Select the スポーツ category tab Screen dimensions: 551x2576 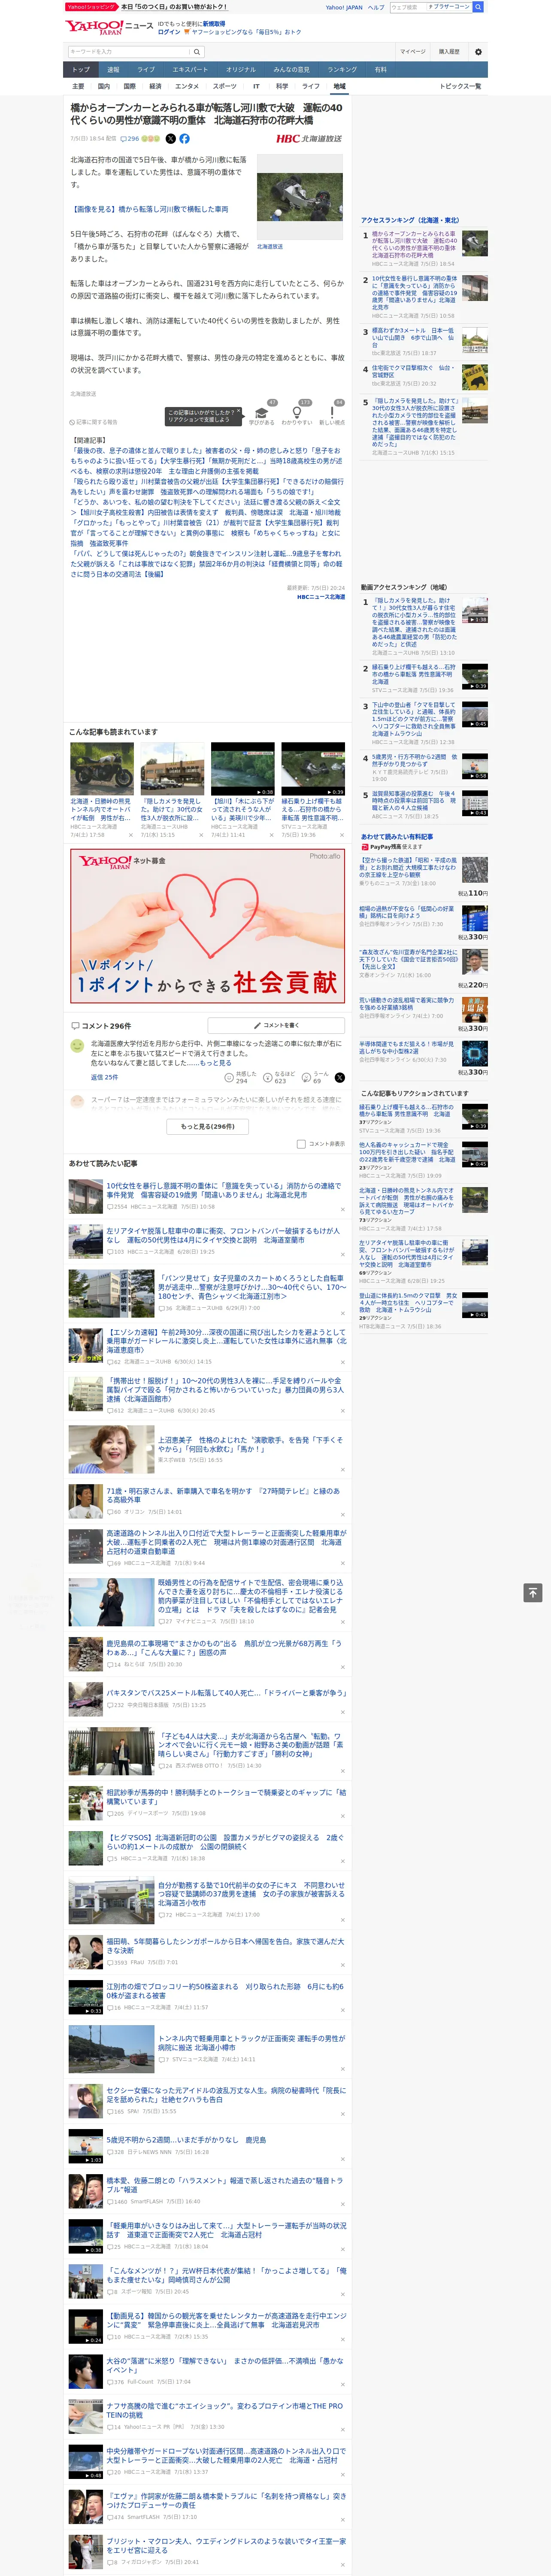click(x=225, y=86)
